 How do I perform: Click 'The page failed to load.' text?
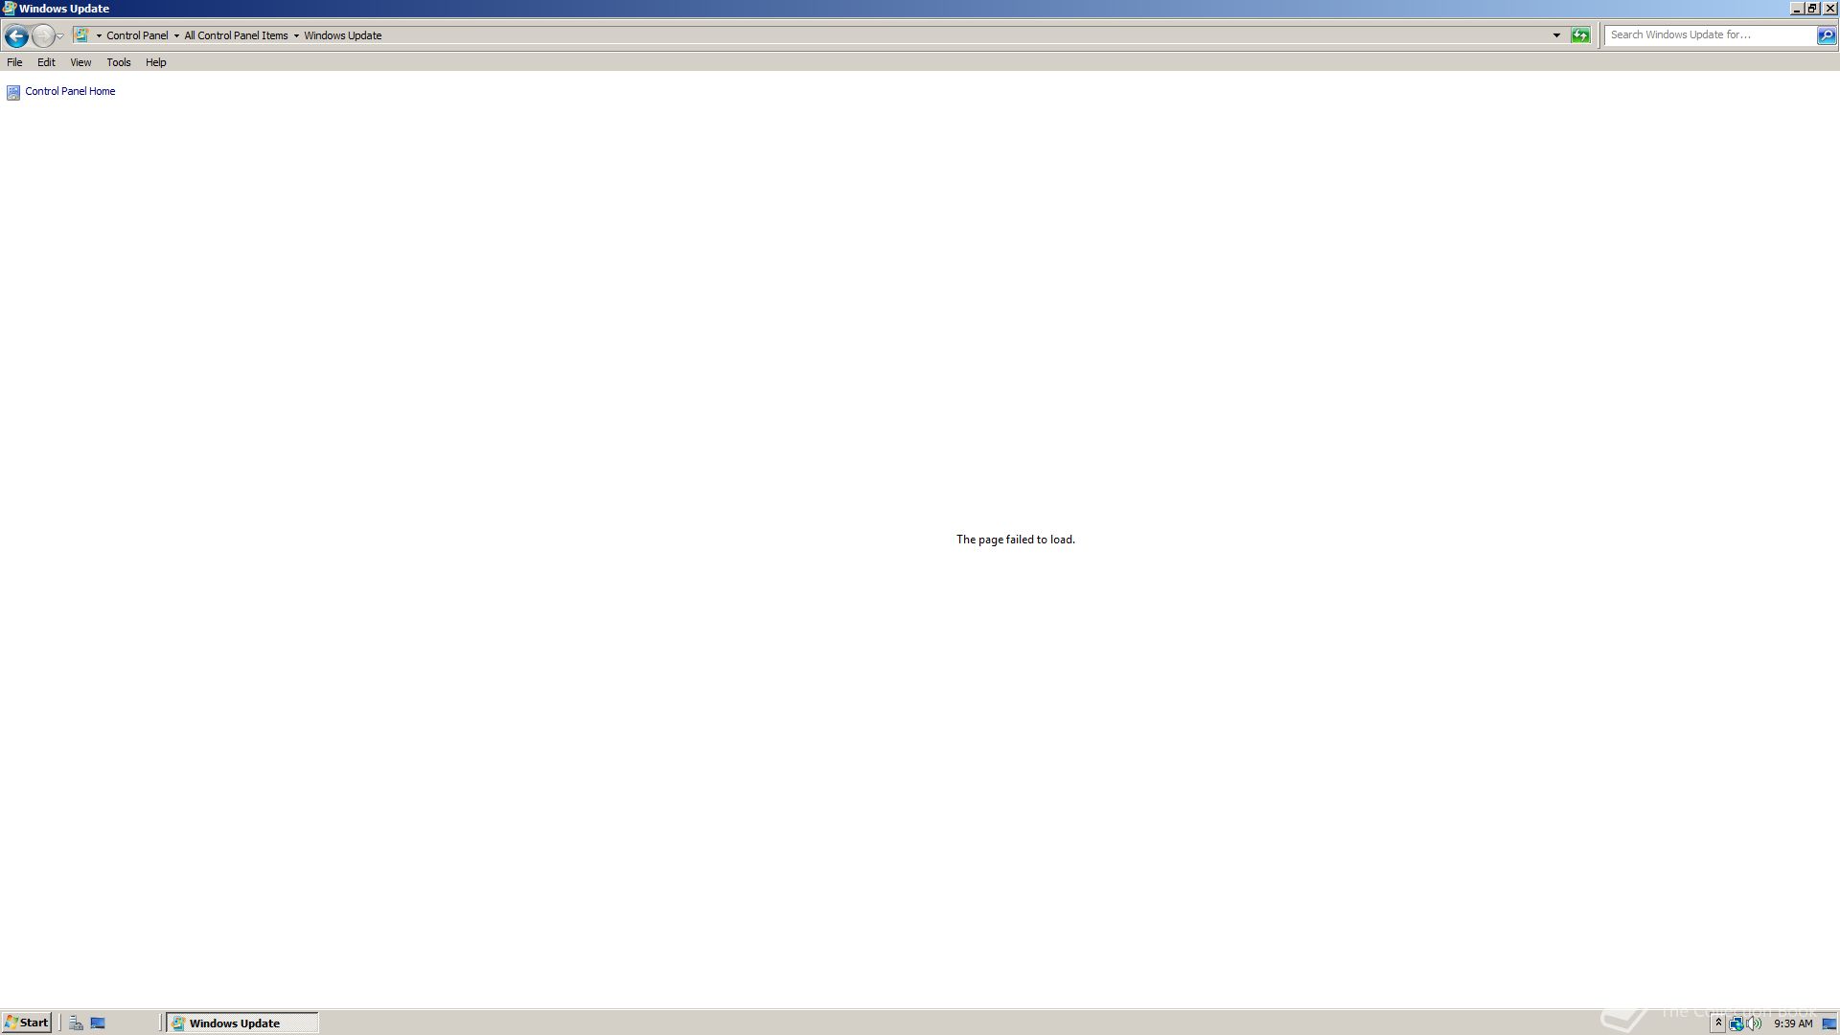coord(1016,540)
